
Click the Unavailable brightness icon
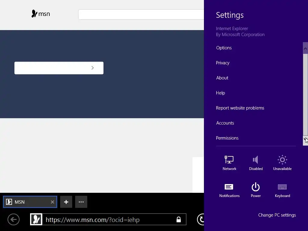click(x=282, y=163)
